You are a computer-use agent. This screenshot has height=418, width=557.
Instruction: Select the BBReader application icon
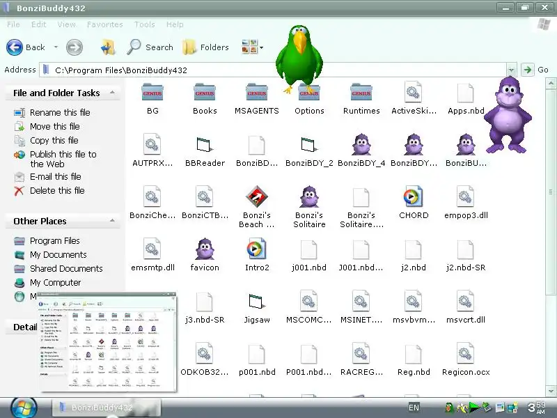[x=205, y=145]
